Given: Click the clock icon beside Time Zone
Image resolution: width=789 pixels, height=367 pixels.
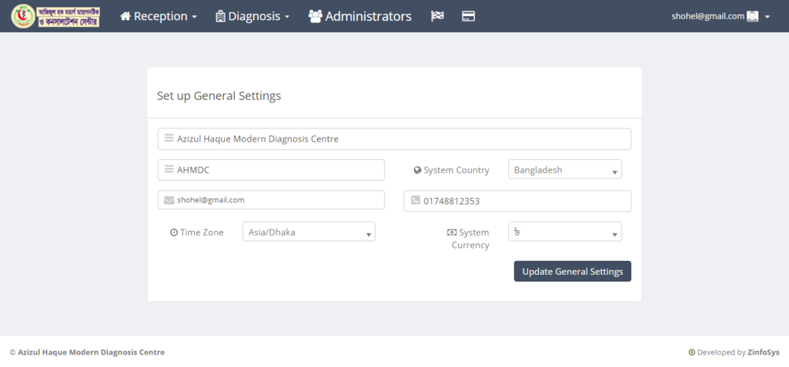Looking at the screenshot, I should pos(174,232).
